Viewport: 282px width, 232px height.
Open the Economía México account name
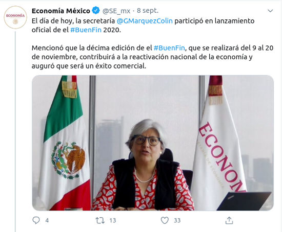[61, 11]
